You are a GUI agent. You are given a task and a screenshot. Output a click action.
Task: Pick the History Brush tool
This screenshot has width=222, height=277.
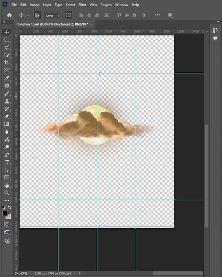pyautogui.click(x=7, y=109)
